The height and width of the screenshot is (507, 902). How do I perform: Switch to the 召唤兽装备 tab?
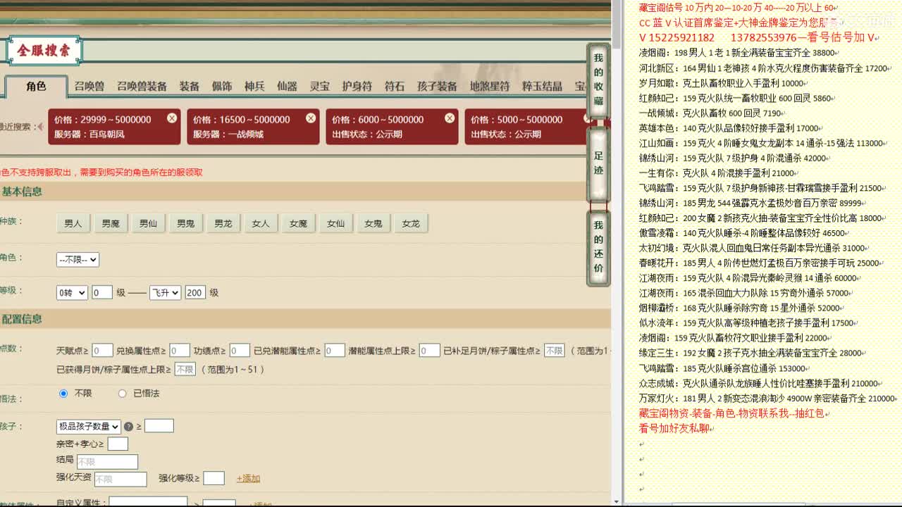(142, 86)
